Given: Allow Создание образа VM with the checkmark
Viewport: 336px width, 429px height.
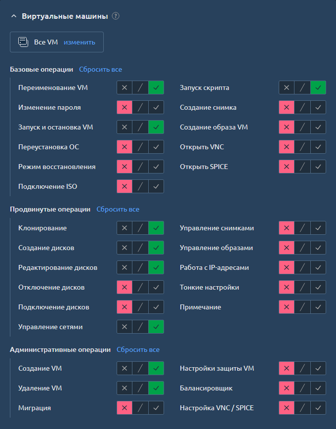Looking at the screenshot, I should tap(318, 127).
